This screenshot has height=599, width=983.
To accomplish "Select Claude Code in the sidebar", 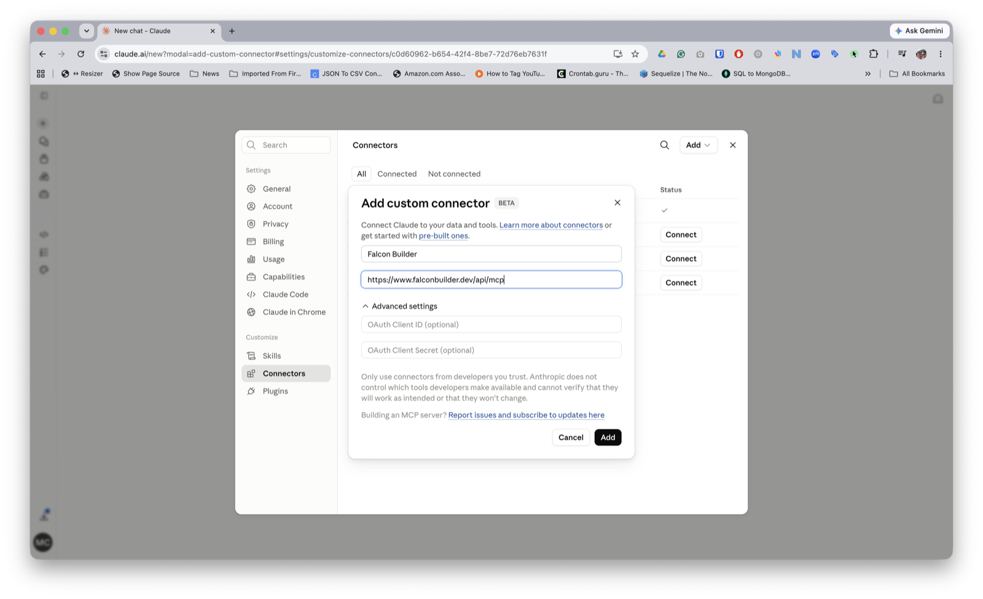I will 286,294.
